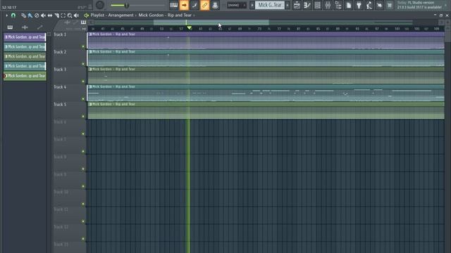Open the Track 5 clip menu icon
This screenshot has height=253, width=451.
[x=90, y=104]
